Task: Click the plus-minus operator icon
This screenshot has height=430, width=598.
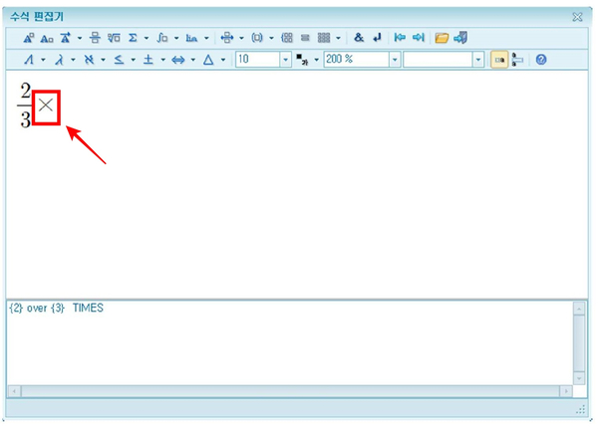Action: (149, 60)
